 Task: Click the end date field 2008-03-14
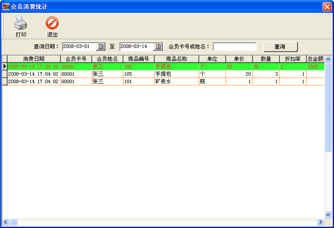[137, 47]
